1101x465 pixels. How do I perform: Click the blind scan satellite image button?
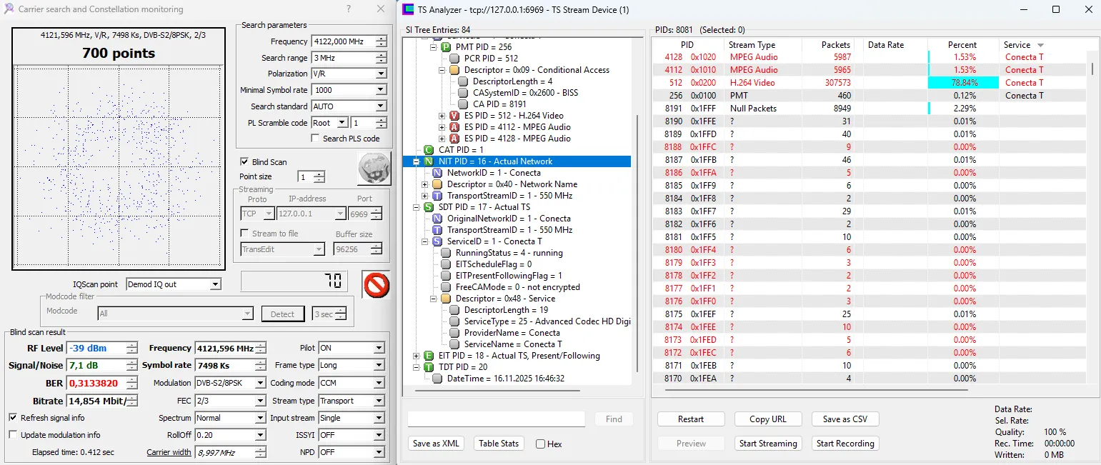point(374,169)
